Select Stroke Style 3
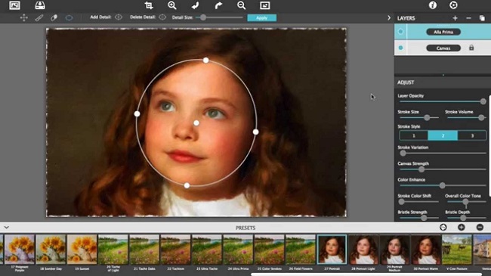This screenshot has width=491, height=276. click(x=472, y=135)
